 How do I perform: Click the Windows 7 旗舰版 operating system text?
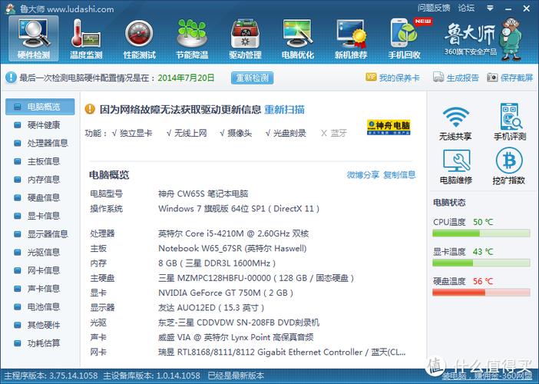point(239,209)
